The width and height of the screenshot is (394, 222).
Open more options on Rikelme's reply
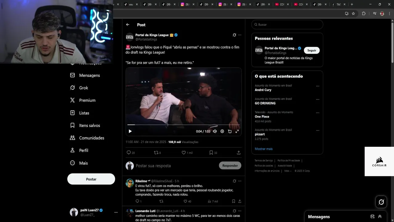240,181
